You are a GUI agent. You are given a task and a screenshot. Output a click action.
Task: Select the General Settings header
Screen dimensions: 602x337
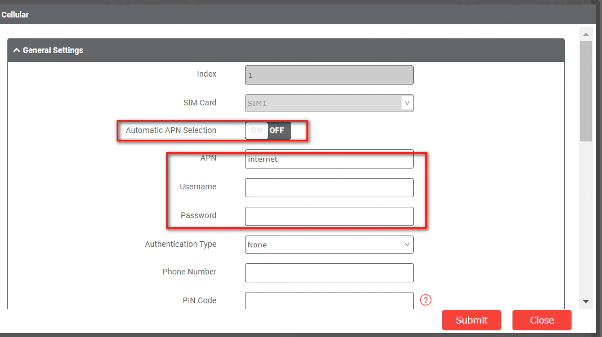tap(52, 50)
